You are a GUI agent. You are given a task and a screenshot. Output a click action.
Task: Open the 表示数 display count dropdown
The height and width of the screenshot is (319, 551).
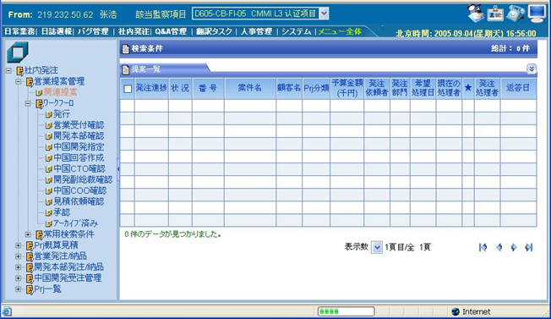tap(377, 248)
